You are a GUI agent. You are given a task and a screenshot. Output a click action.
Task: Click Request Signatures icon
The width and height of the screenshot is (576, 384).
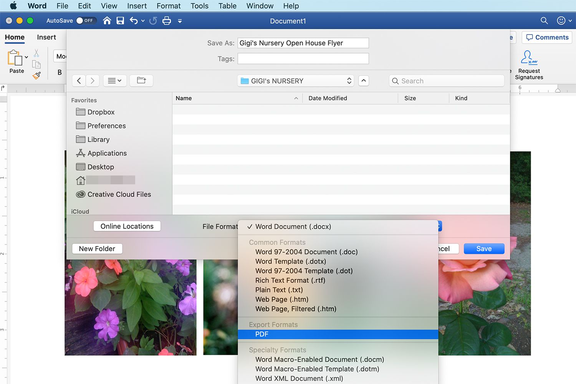pyautogui.click(x=529, y=58)
